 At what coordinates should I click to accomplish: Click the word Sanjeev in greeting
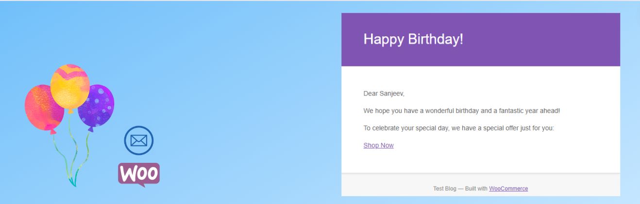tap(391, 94)
